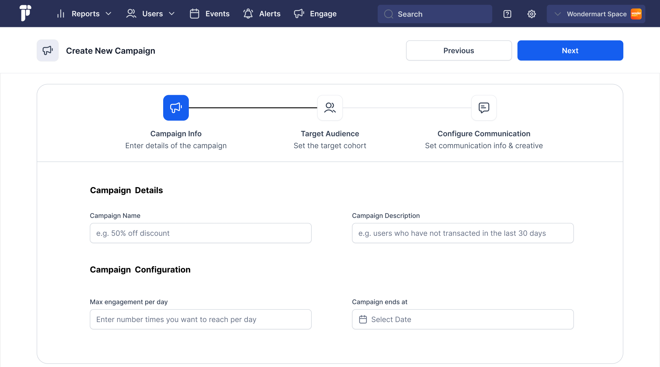This screenshot has height=367, width=660.
Task: Click into the Campaign Description field
Action: tap(463, 233)
